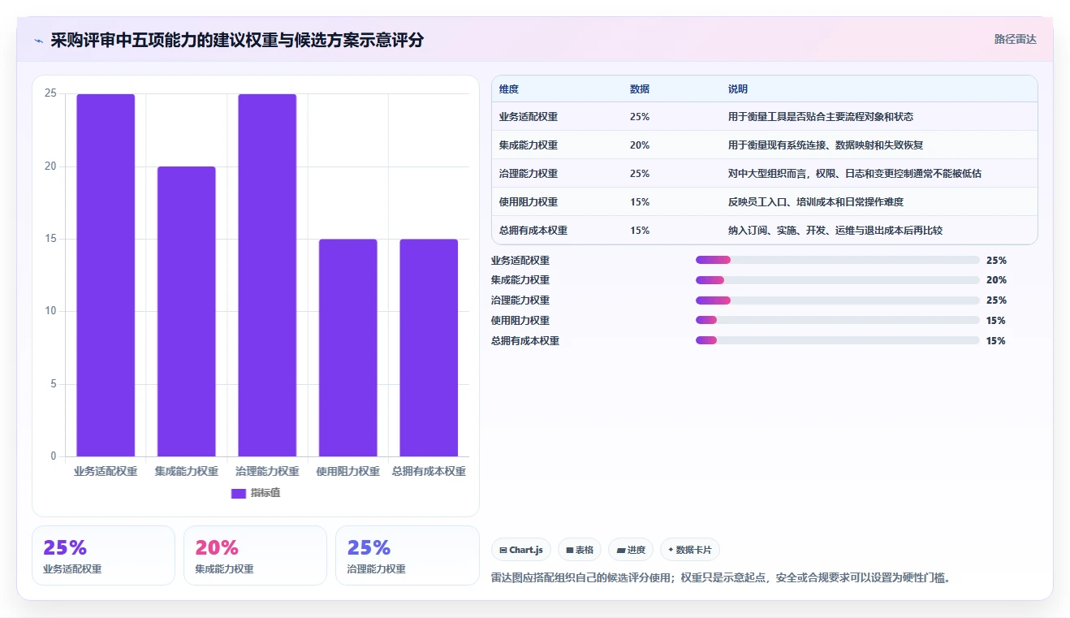Click the footnote starting 雷达图应搭配
This screenshot has width=1070, height=618.
(x=721, y=578)
